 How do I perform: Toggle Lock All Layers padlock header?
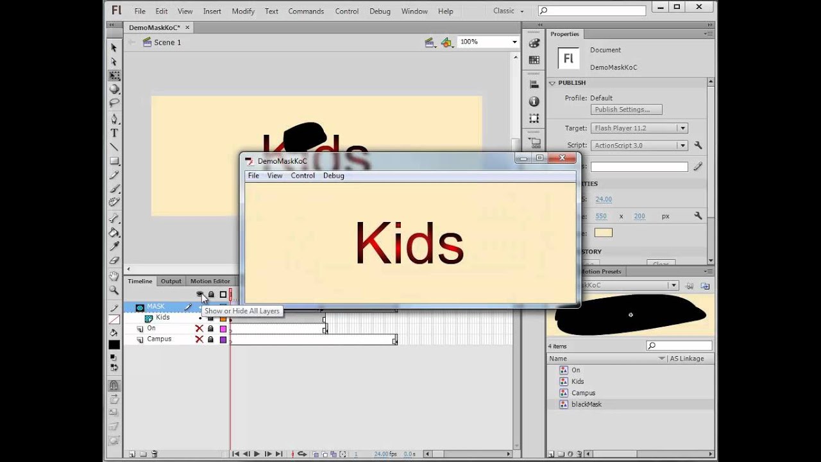click(x=211, y=295)
